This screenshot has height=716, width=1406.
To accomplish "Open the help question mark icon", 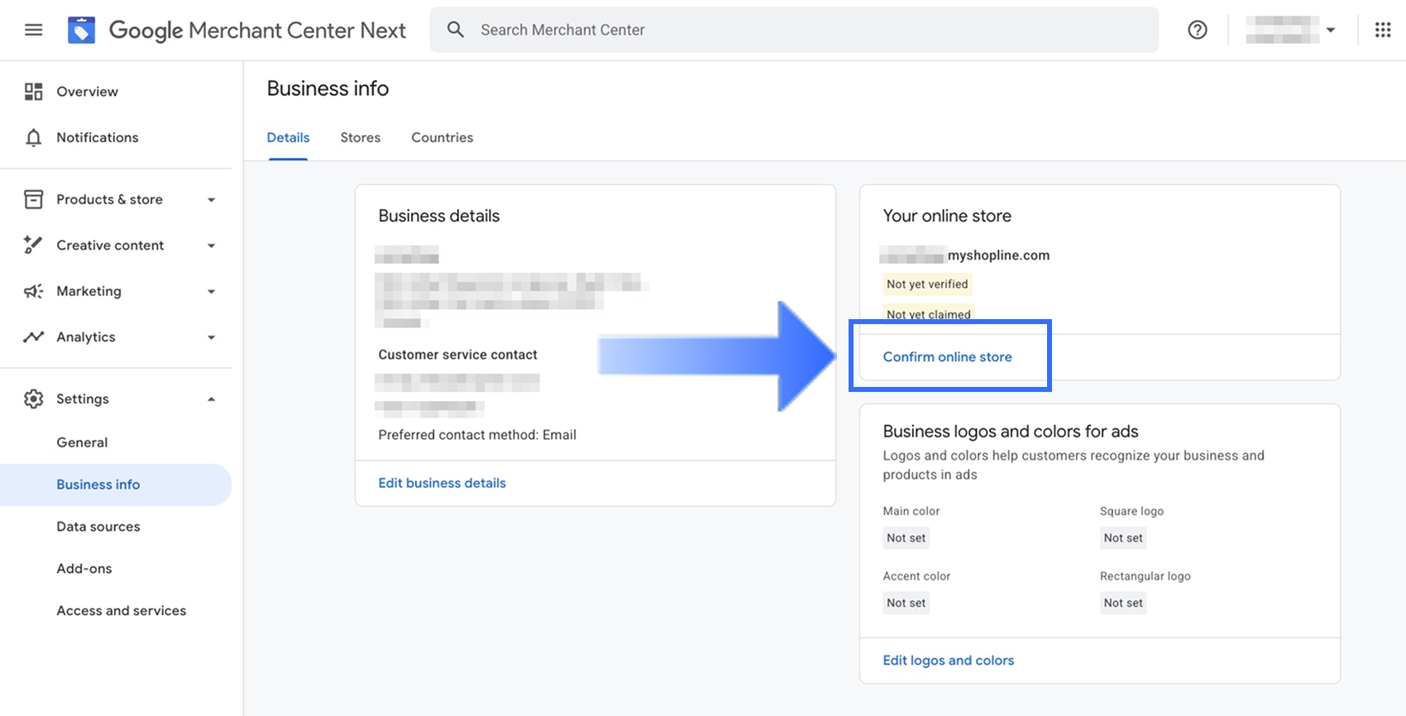I will tap(1197, 30).
